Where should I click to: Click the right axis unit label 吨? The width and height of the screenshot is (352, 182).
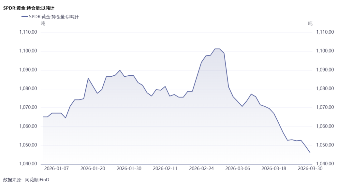(x=310, y=23)
